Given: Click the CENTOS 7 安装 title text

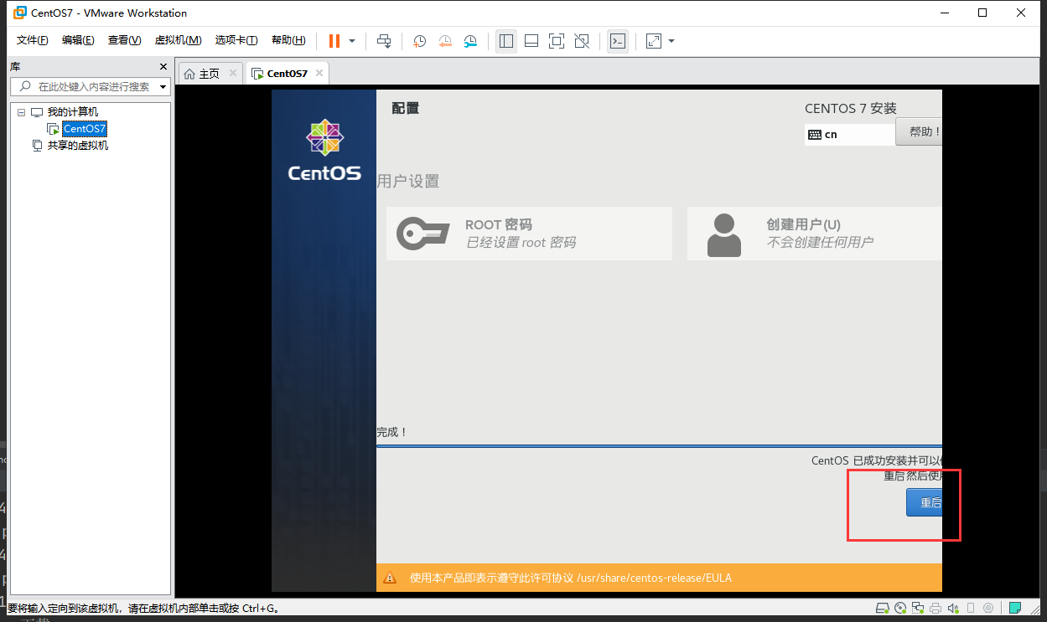Looking at the screenshot, I should (x=851, y=108).
